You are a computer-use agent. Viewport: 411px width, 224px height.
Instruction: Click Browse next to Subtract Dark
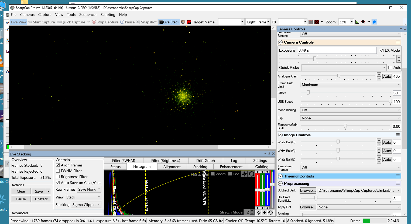click(x=308, y=190)
